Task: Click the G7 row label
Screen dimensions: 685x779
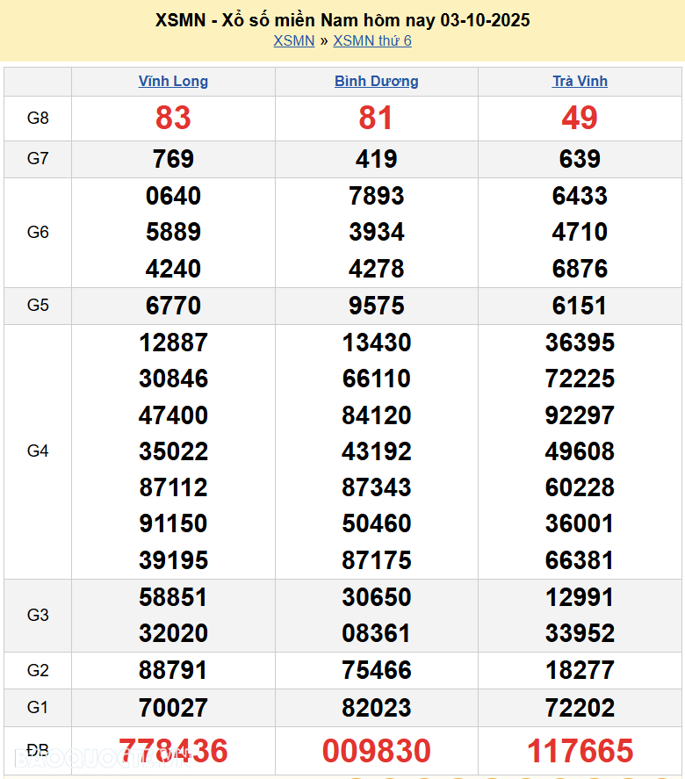Action: click(38, 159)
